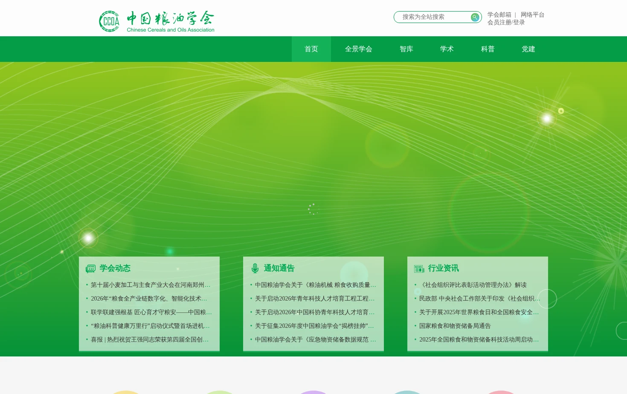Open 2025年全国粮食和物资储备科技活动周启动… item

479,339
